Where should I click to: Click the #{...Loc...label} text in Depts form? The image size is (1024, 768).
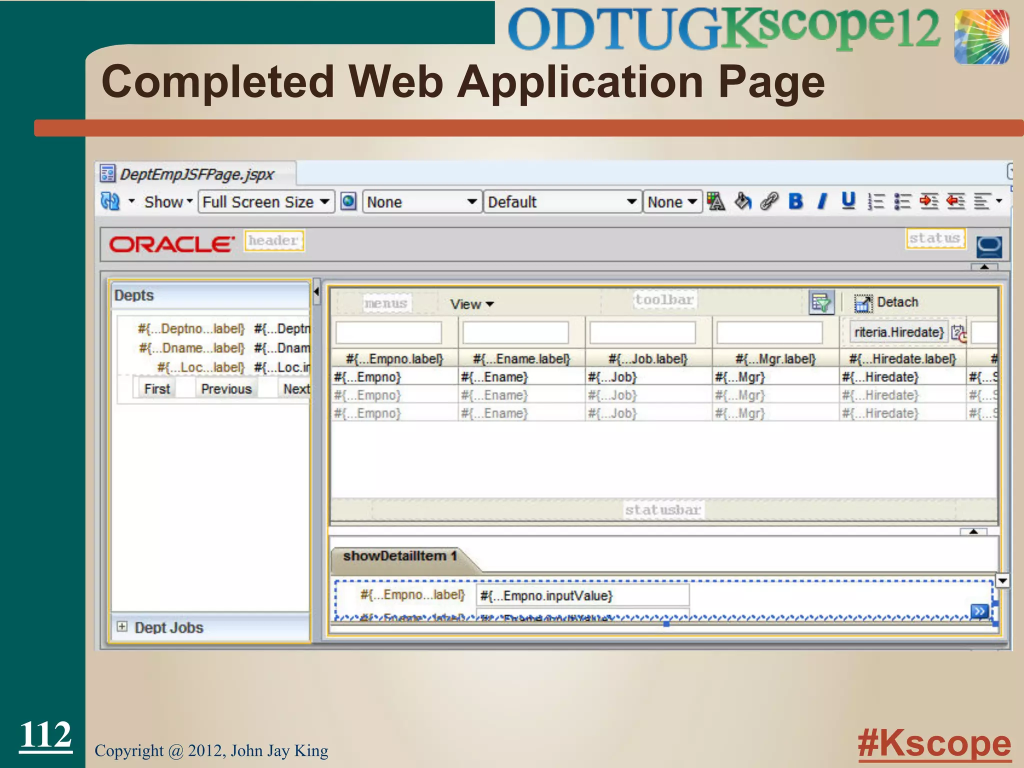(x=200, y=367)
